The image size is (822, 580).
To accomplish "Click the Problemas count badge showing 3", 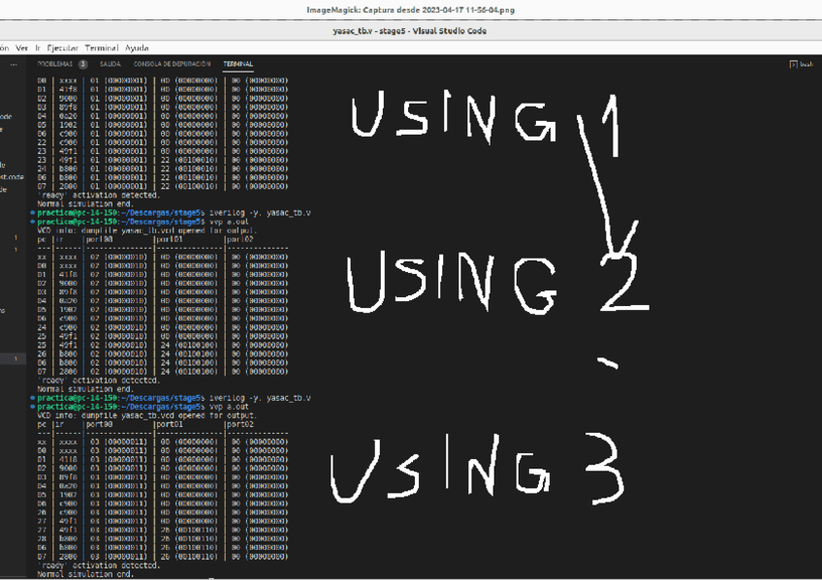I will click(x=82, y=65).
